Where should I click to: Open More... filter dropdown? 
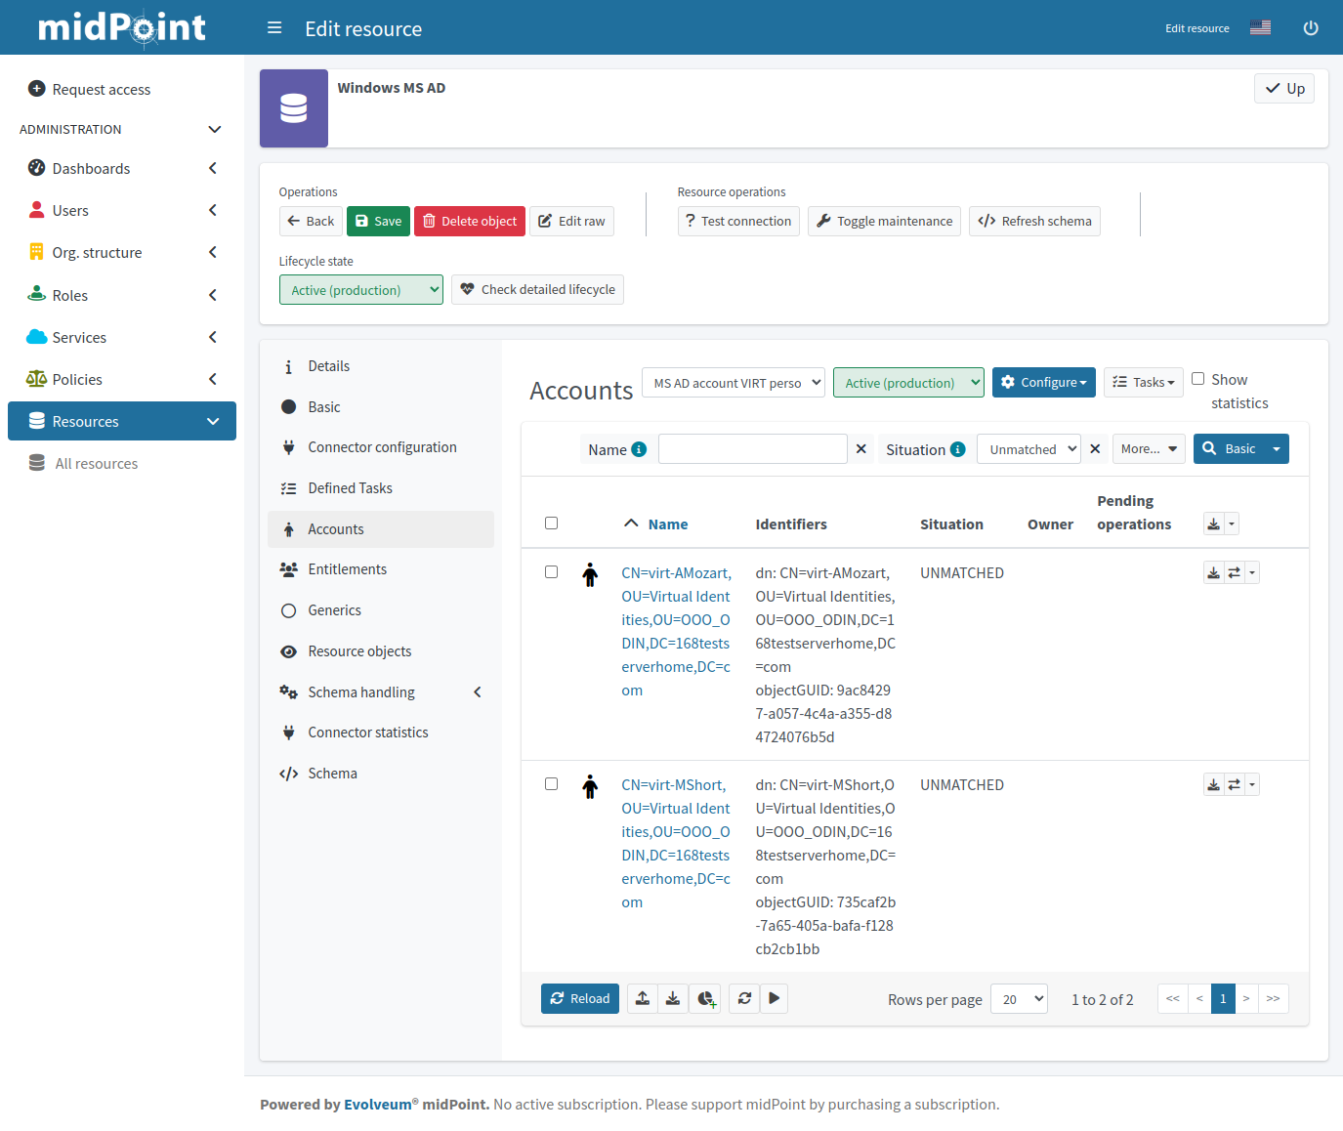point(1149,449)
